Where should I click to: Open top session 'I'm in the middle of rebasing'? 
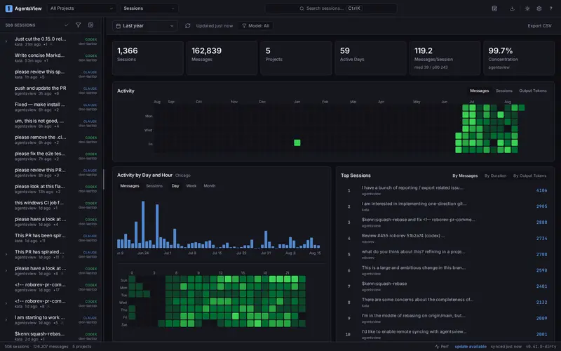(x=444, y=319)
